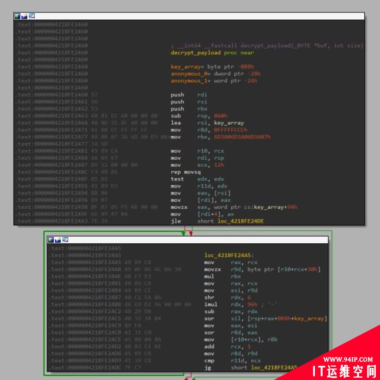
Task: Select the key_array variable definition line
Action: 212,66
